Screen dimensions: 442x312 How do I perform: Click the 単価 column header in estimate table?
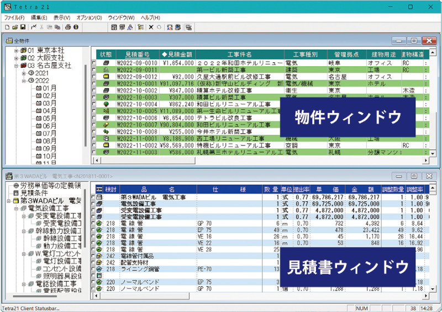327,189
